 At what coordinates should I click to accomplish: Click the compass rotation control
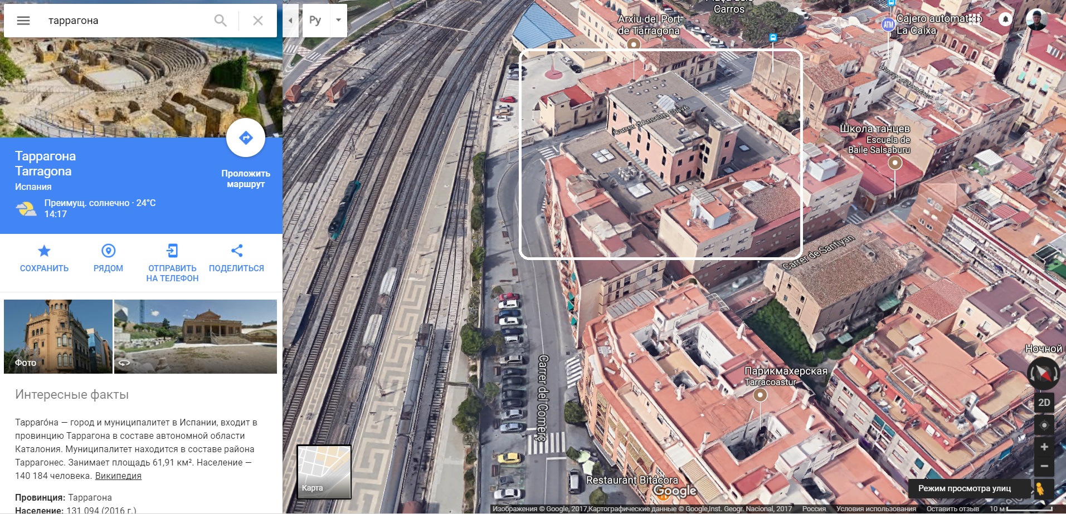point(1044,373)
